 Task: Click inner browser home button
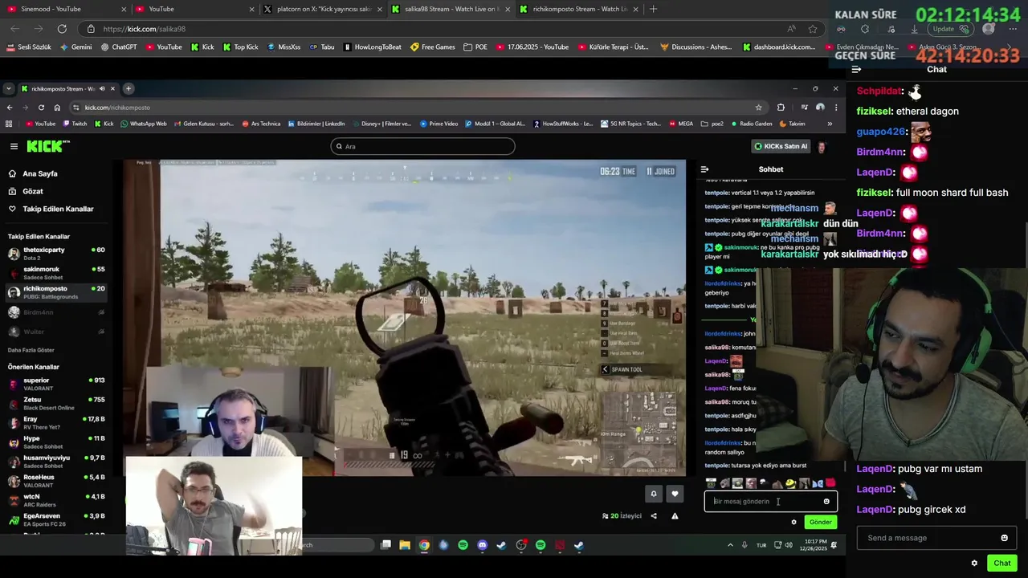pyautogui.click(x=57, y=108)
